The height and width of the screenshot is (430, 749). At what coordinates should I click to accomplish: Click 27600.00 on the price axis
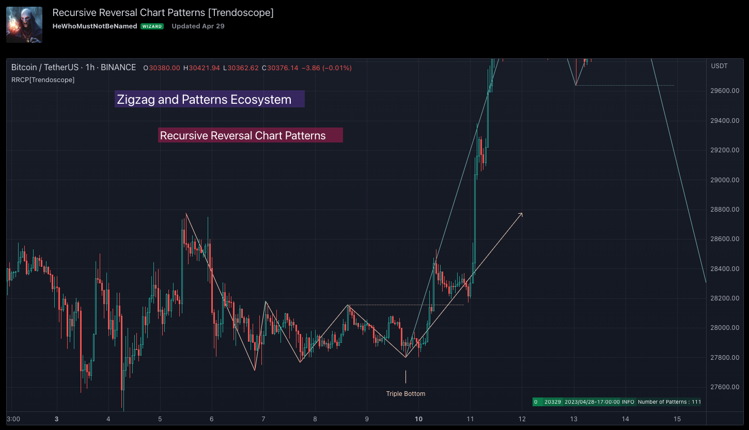click(725, 387)
